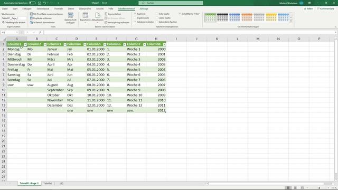Switch to the Einfügen tab
338x190 pixels.
(27, 8)
